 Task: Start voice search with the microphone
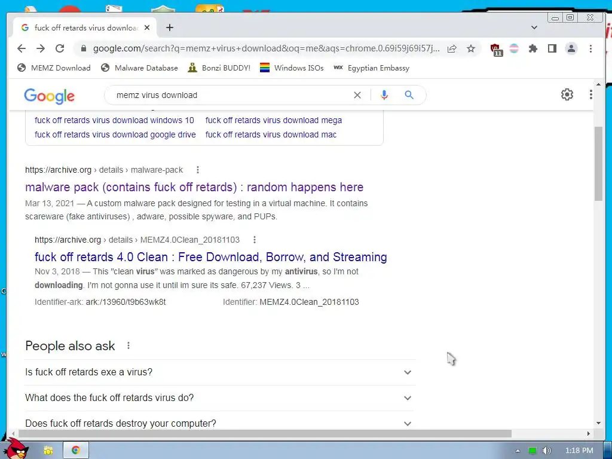tap(384, 95)
